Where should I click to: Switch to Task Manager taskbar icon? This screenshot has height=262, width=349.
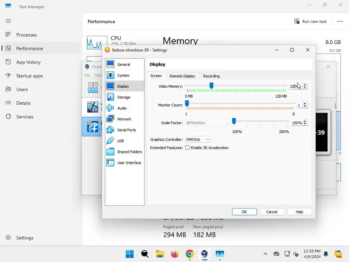[x=220, y=254]
